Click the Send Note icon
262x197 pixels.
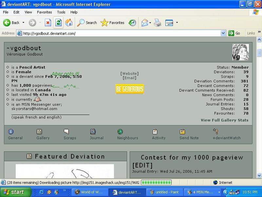(182, 132)
